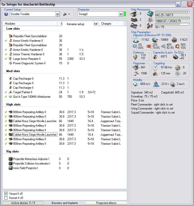The height and width of the screenshot is (206, 194).
Task: Toggle the Target Painter II active checkmark
Action: (x=6, y=92)
